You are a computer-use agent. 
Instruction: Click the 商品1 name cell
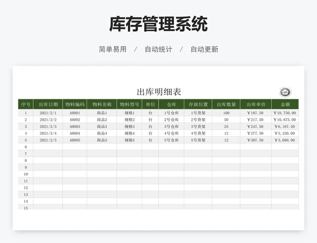pyautogui.click(x=102, y=113)
